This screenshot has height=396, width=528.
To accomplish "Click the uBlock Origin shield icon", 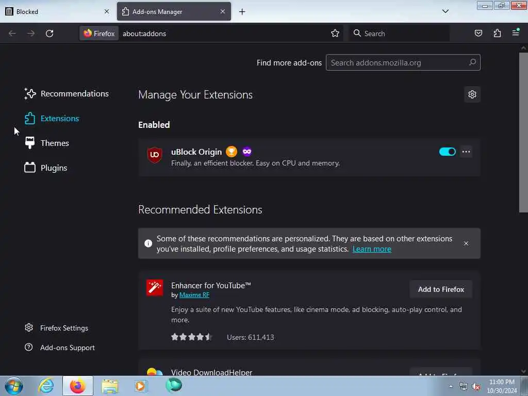I will pyautogui.click(x=155, y=155).
